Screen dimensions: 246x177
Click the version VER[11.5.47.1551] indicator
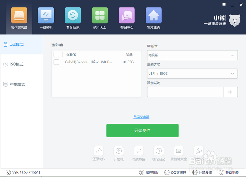point(23,173)
